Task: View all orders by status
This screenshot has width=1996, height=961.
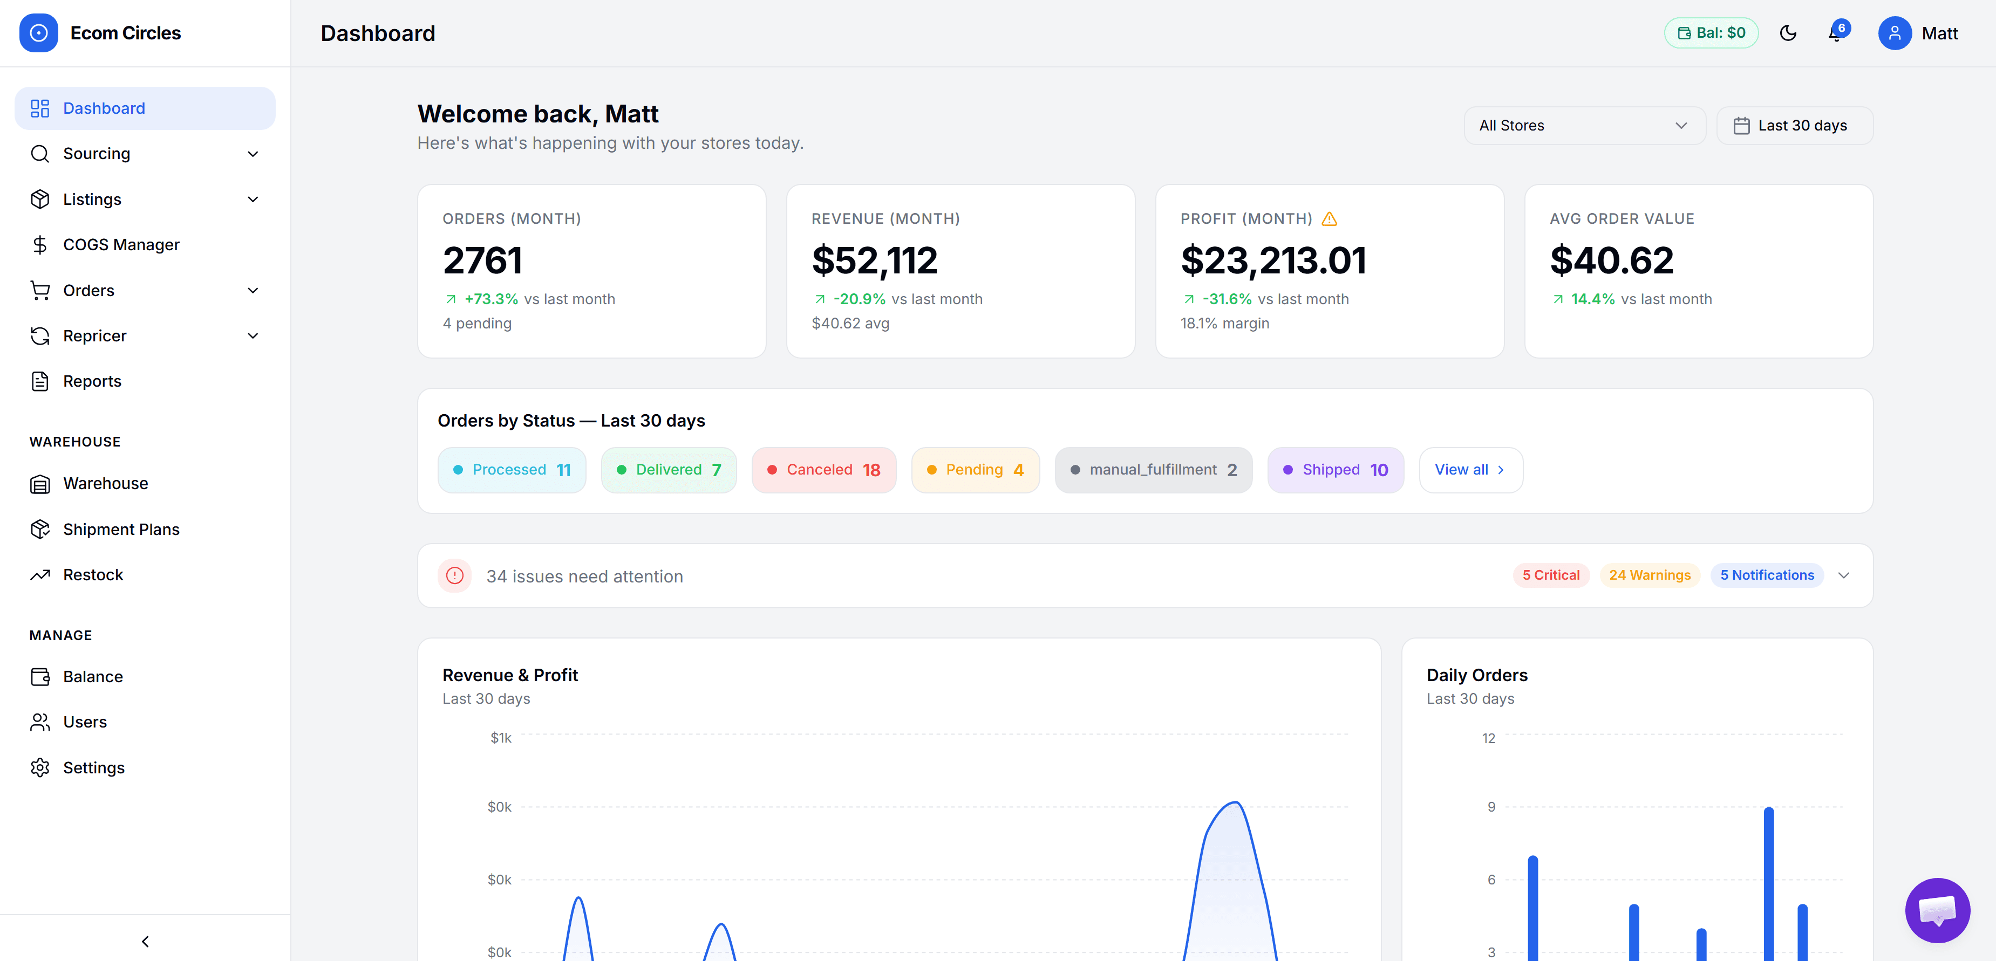Action: 1470,469
